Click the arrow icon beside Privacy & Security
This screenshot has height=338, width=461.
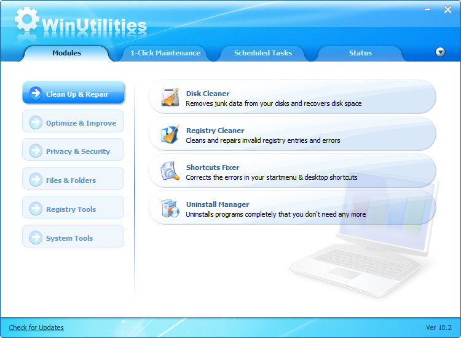tap(36, 151)
